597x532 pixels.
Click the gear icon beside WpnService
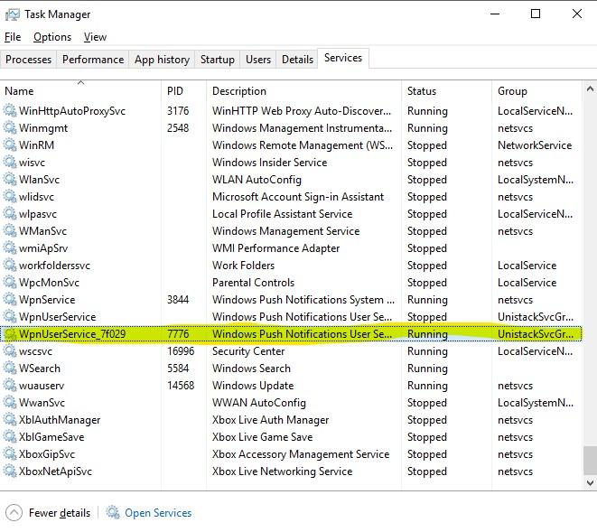tap(10, 299)
